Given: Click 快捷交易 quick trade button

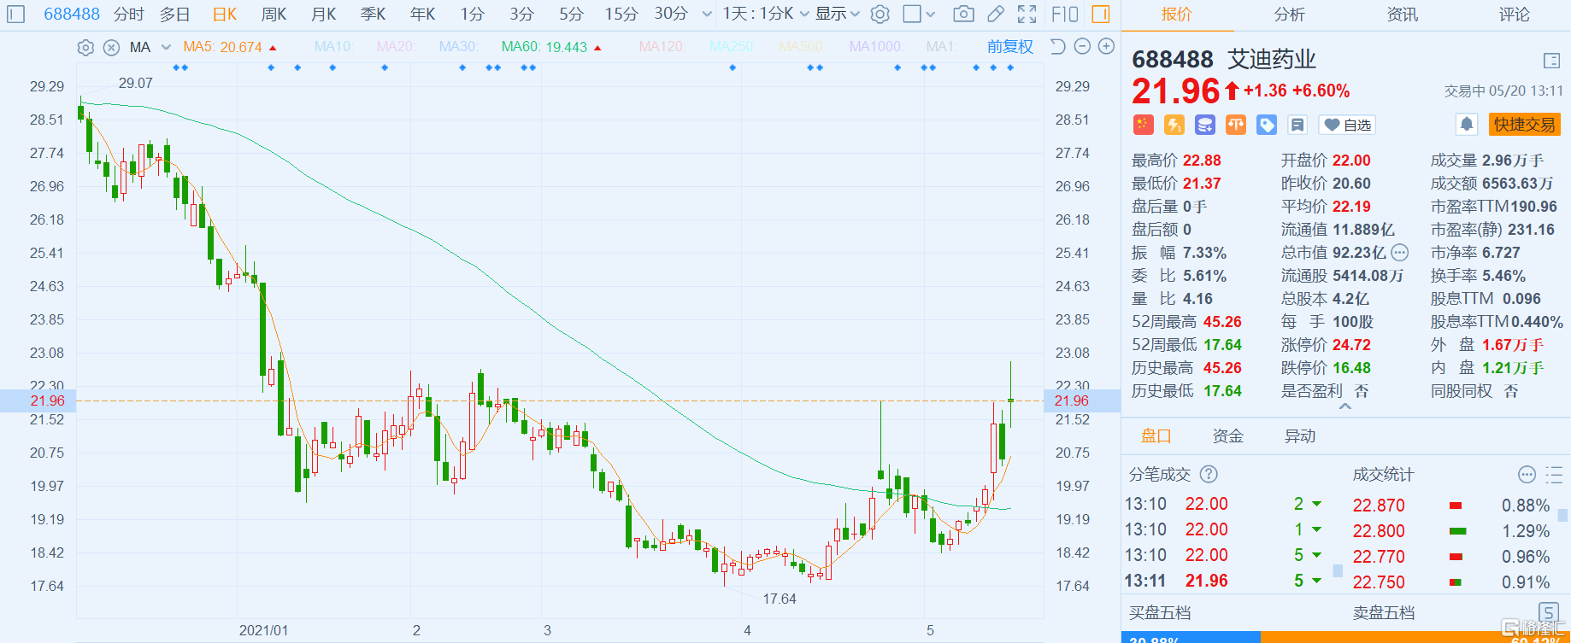Looking at the screenshot, I should 1525,125.
